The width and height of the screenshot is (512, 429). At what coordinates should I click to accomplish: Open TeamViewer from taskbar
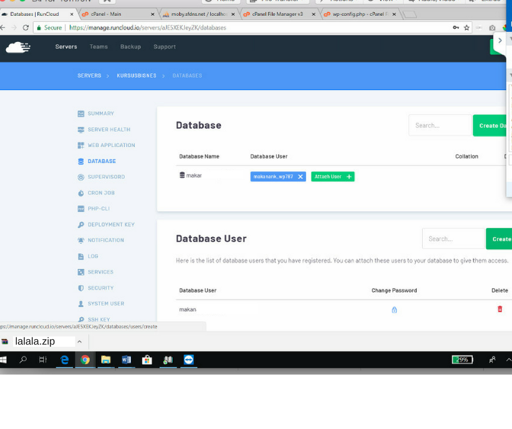189,360
